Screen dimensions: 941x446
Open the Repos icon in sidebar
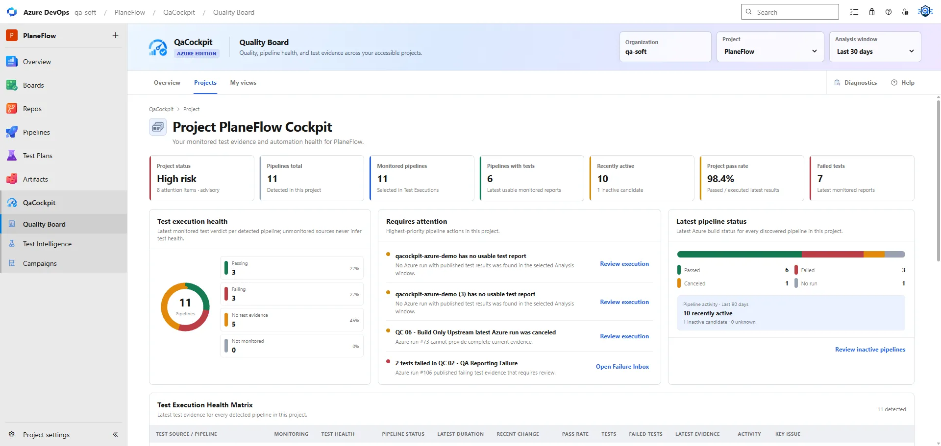[x=12, y=109]
